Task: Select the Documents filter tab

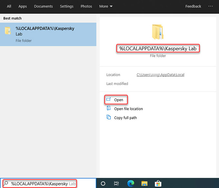Action: [x=43, y=6]
